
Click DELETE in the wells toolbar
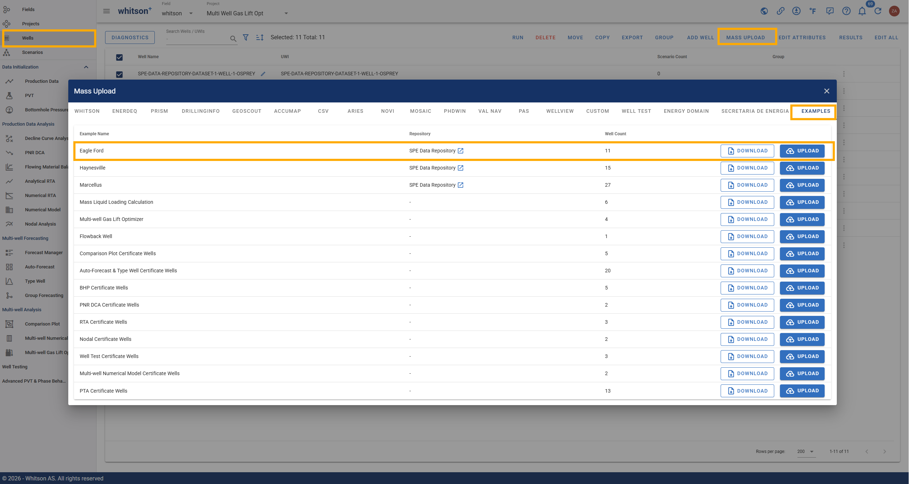point(545,37)
